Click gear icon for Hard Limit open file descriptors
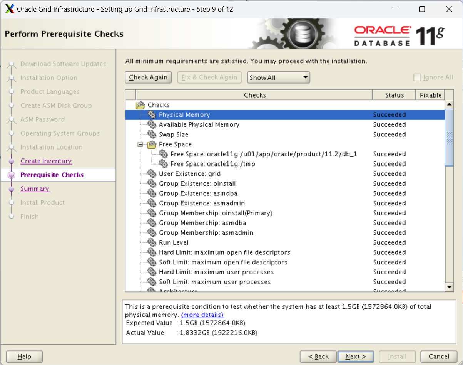 click(x=152, y=252)
